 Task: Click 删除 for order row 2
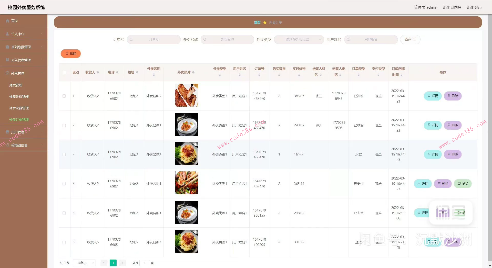[x=453, y=125]
